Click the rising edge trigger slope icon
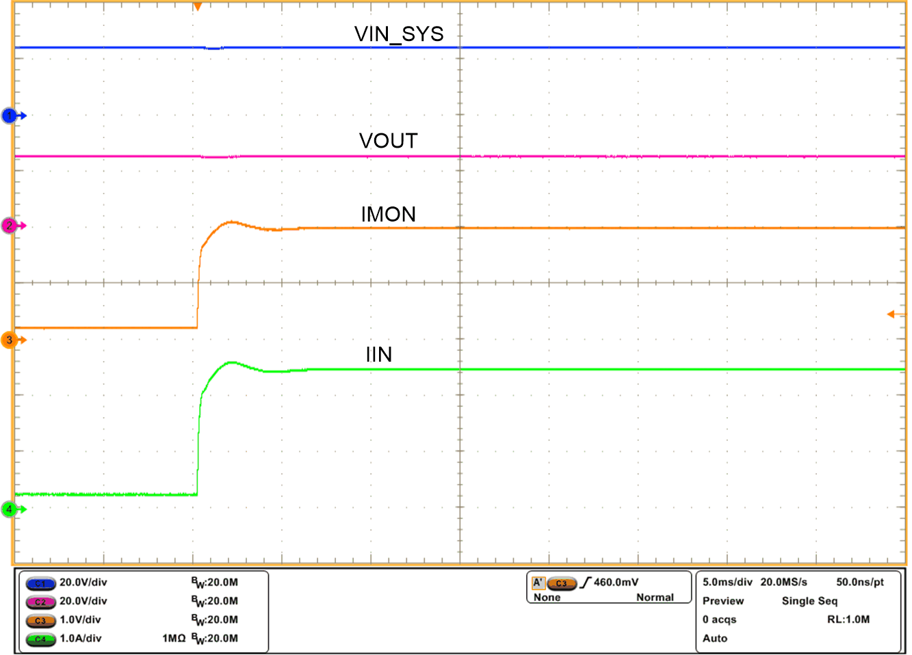This screenshot has height=655, width=912. pyautogui.click(x=586, y=583)
